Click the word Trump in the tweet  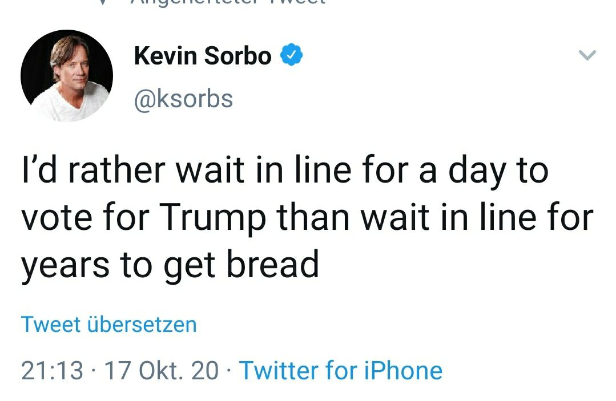(x=212, y=218)
